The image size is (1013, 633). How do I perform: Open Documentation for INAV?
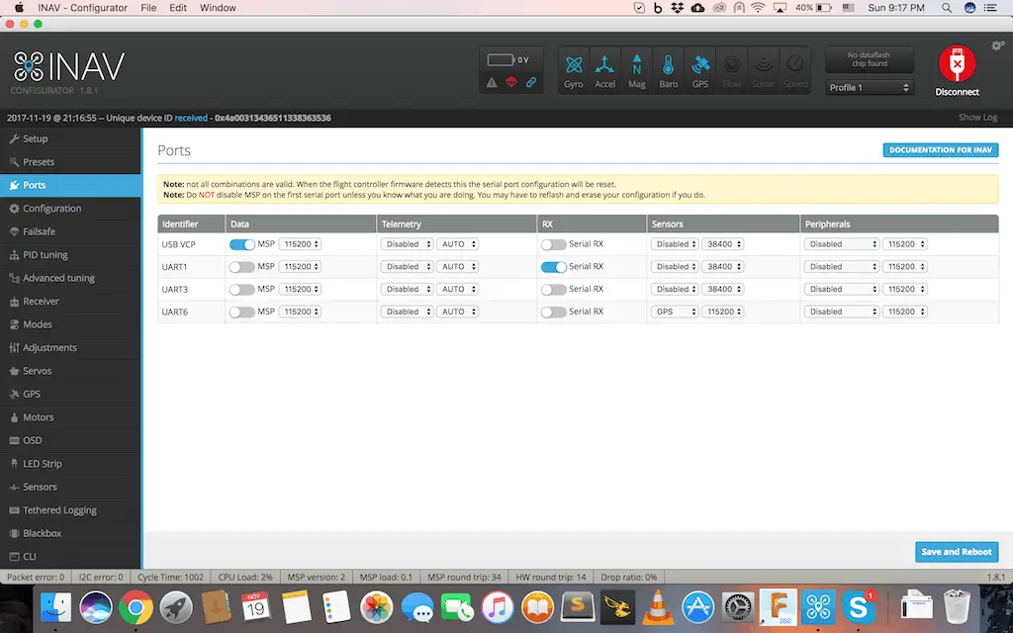coord(941,150)
